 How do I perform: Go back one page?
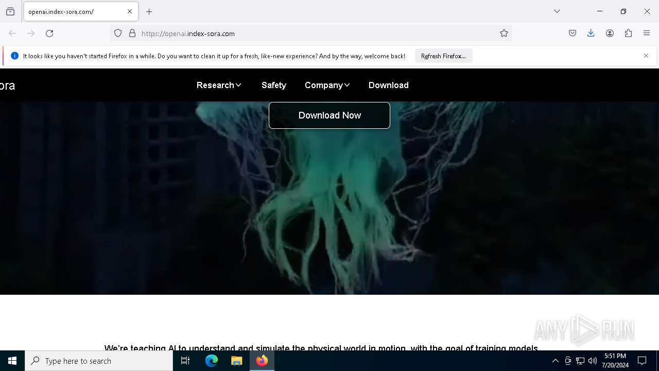coord(12,33)
